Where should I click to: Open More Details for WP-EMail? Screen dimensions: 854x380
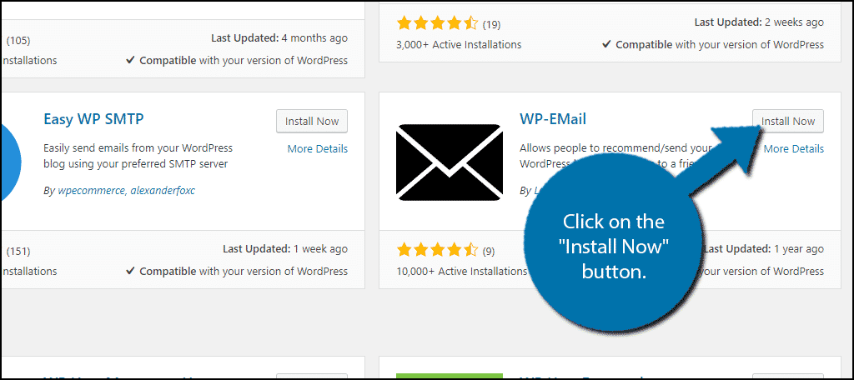coord(794,148)
